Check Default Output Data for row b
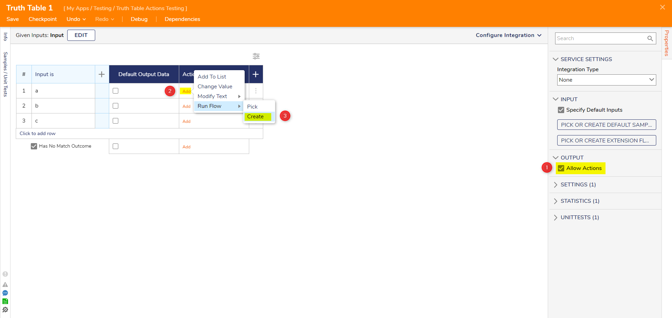The height and width of the screenshot is (318, 672). [x=115, y=106]
